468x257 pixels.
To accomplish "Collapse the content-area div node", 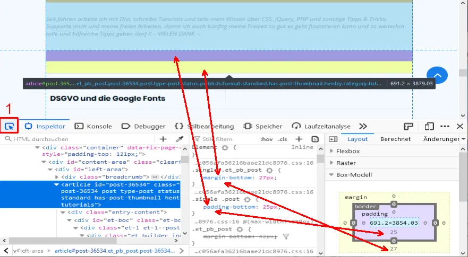I will click(44, 162).
